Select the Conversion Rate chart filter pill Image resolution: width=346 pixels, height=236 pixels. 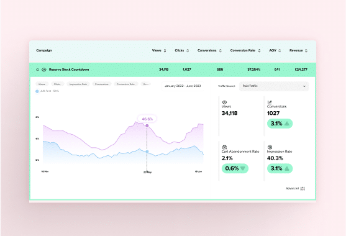tap(125, 84)
